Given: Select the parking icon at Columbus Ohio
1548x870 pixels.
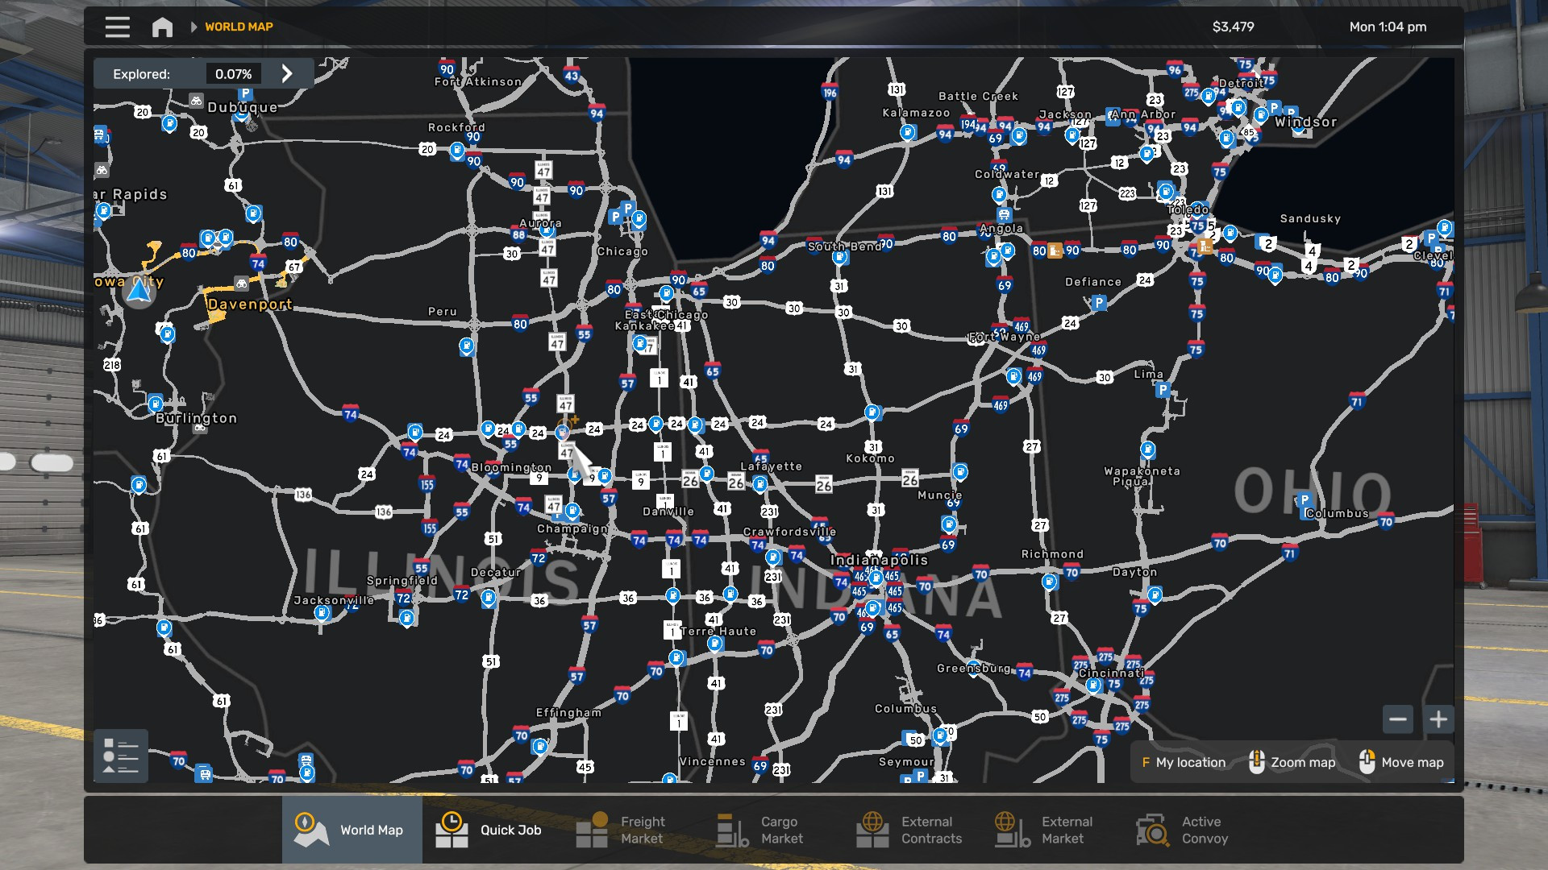Looking at the screenshot, I should pyautogui.click(x=1304, y=500).
